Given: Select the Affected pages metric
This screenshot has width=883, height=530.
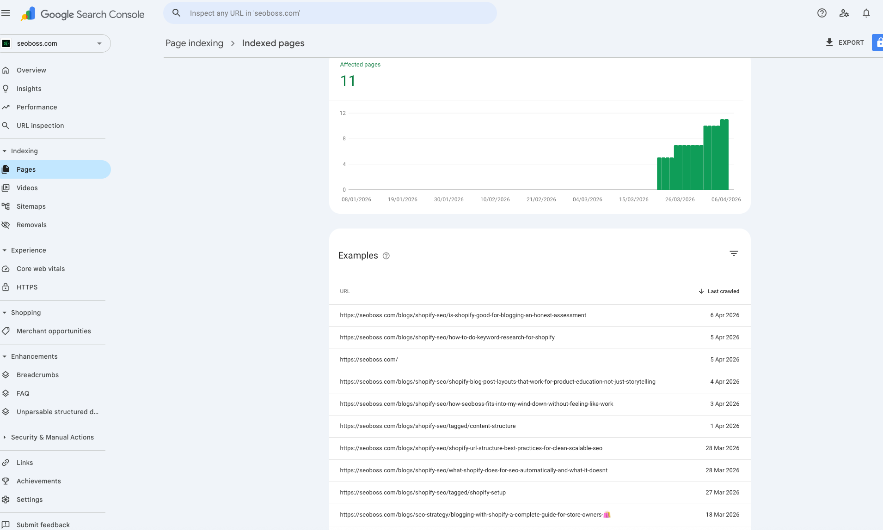Looking at the screenshot, I should (x=360, y=75).
